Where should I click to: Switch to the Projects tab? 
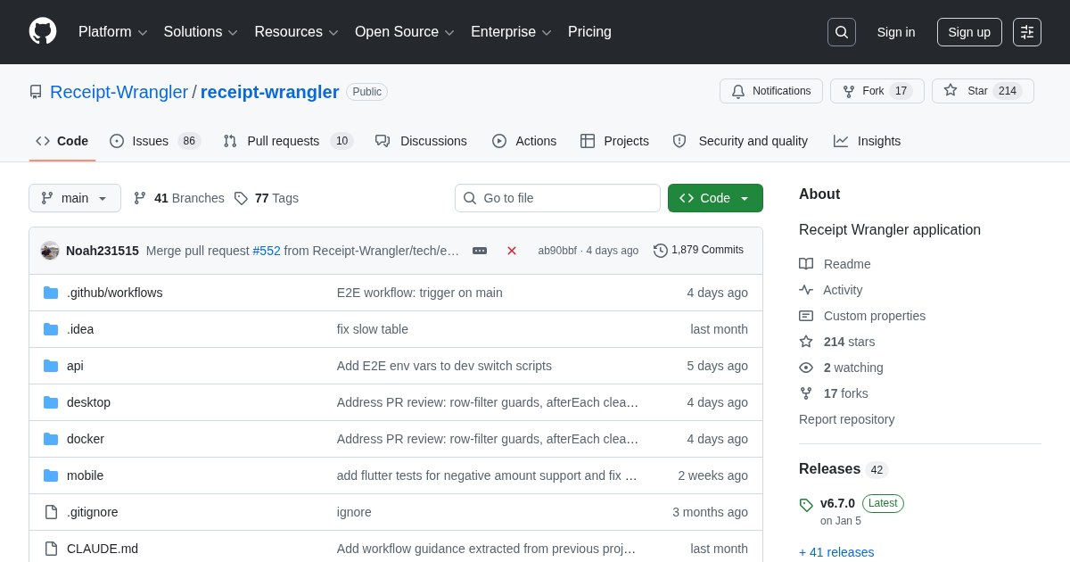point(614,141)
